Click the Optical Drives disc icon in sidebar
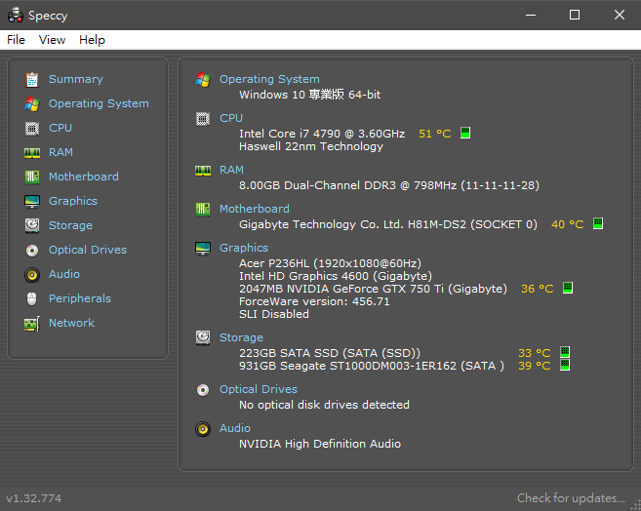Viewport: 641px width, 511px height. [32, 250]
